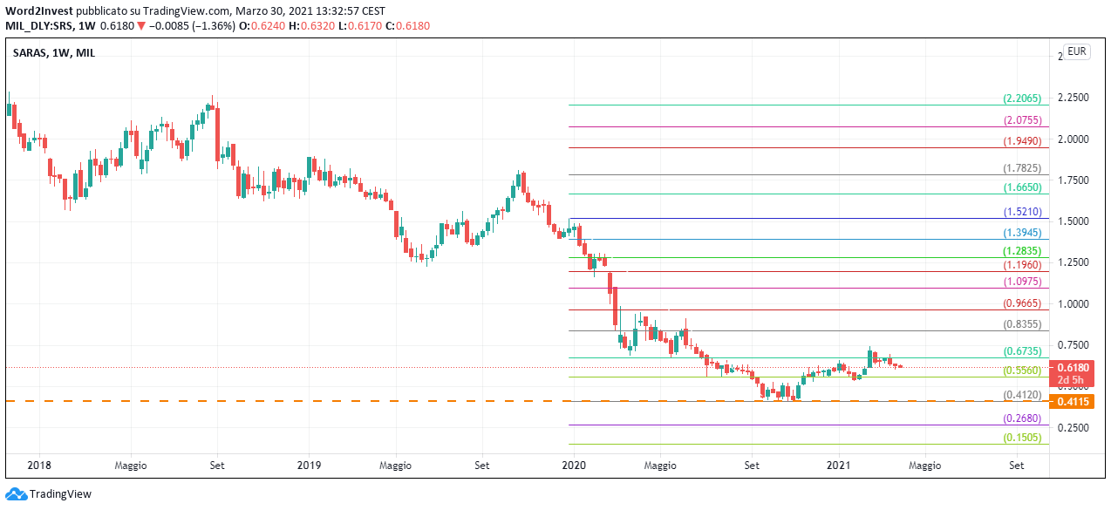Click the (0.4120) level label
1111x510 pixels.
click(1023, 396)
